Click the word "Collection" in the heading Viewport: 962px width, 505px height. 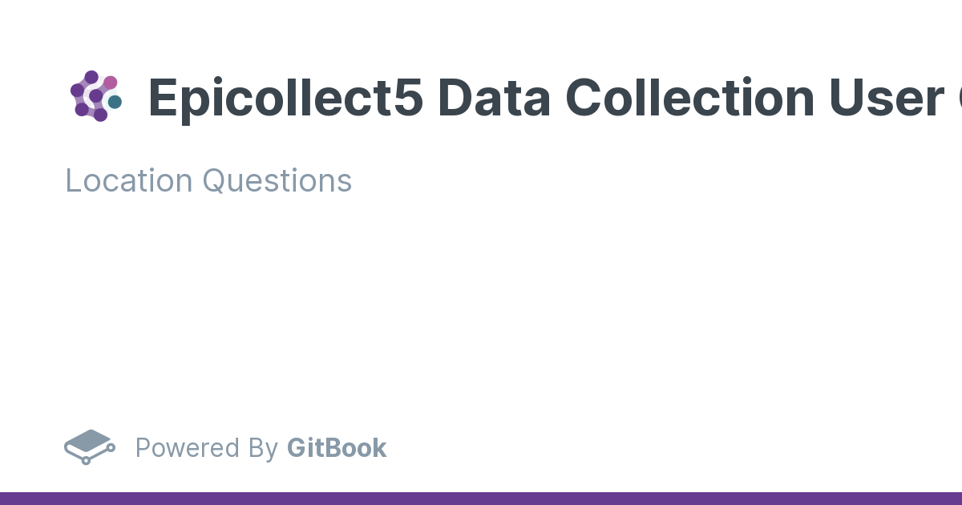click(x=690, y=98)
